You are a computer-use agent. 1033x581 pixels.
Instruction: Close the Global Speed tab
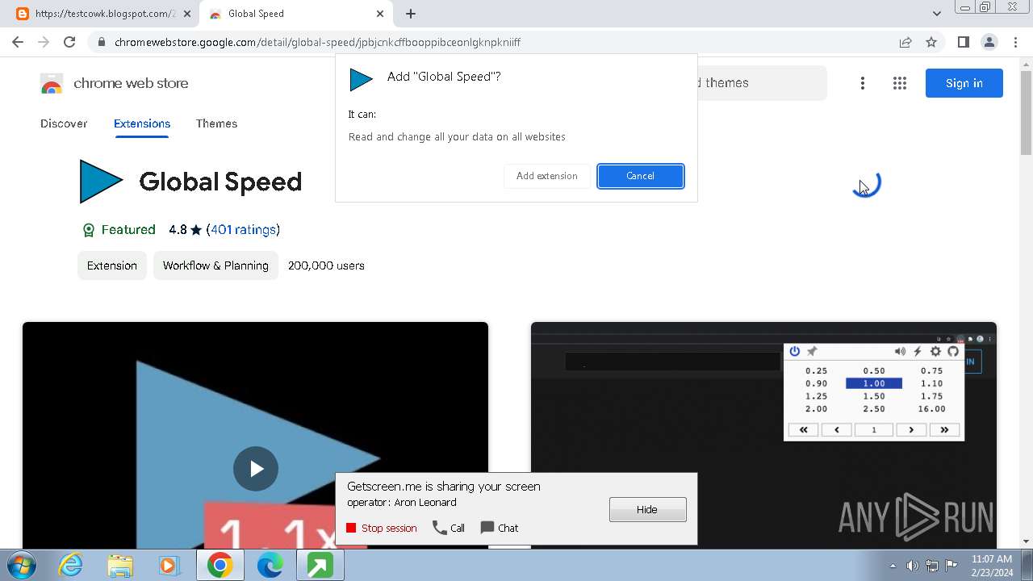pyautogui.click(x=380, y=14)
